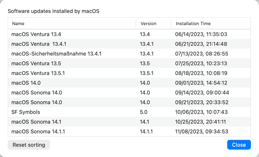Screen dimensions: 259x157
Task: Click the 06/14/2023, 11:35:03 installation time
Action: pyautogui.click(x=201, y=34)
